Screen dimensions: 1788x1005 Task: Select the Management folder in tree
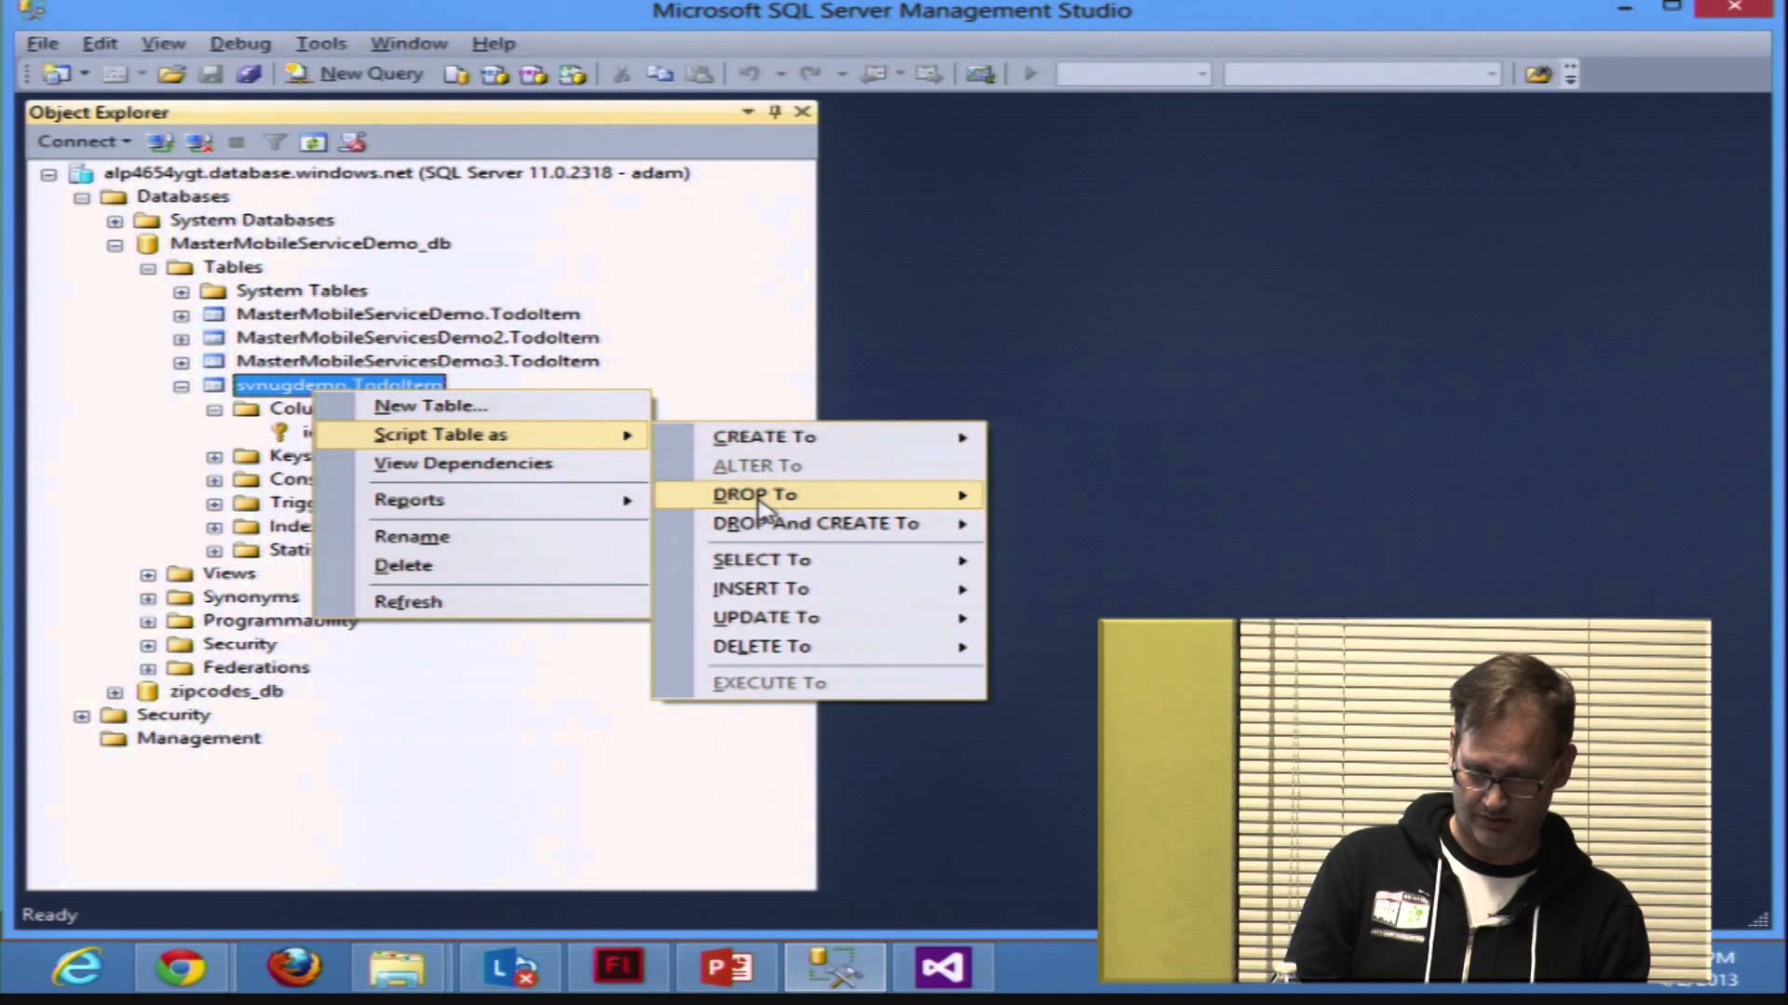click(198, 738)
